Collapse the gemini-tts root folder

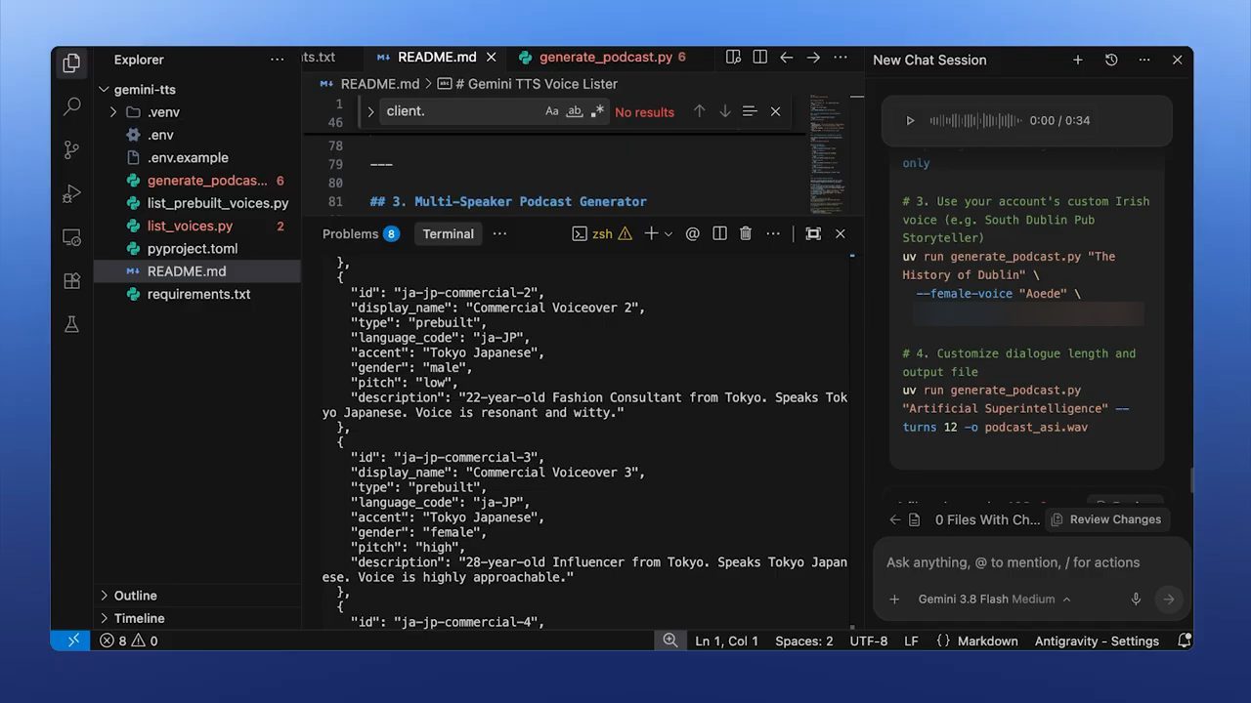[x=104, y=90]
